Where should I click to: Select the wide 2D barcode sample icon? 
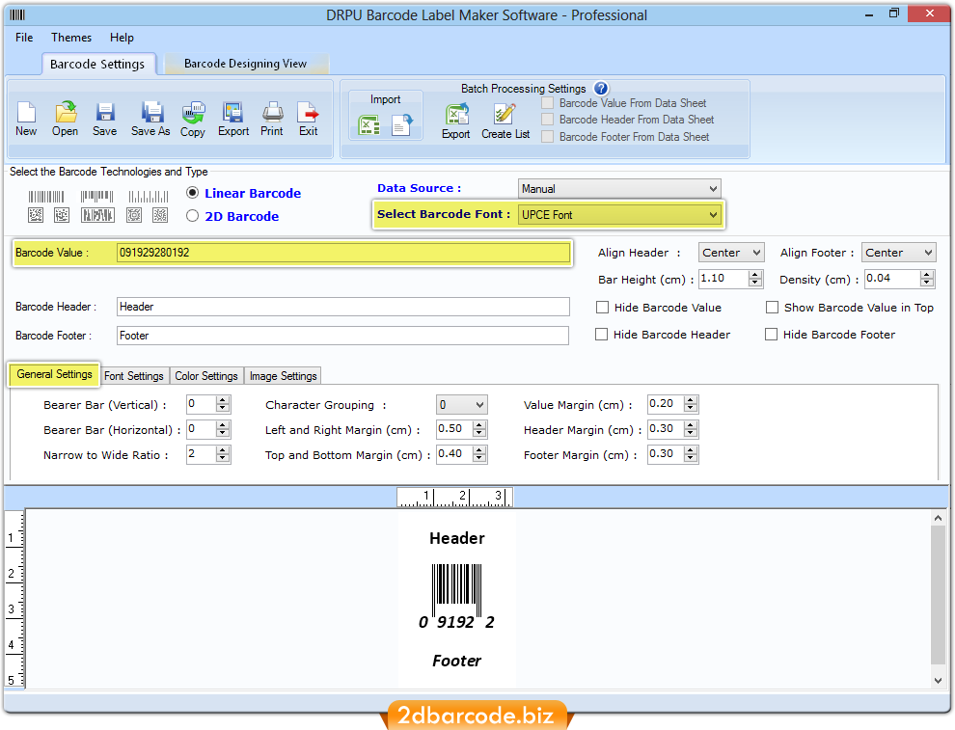pos(97,215)
